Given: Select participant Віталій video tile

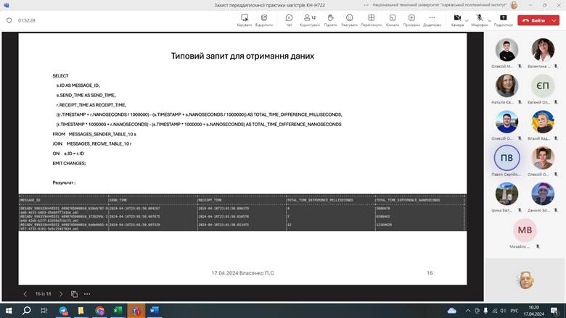Looking at the screenshot, I should (x=543, y=122).
